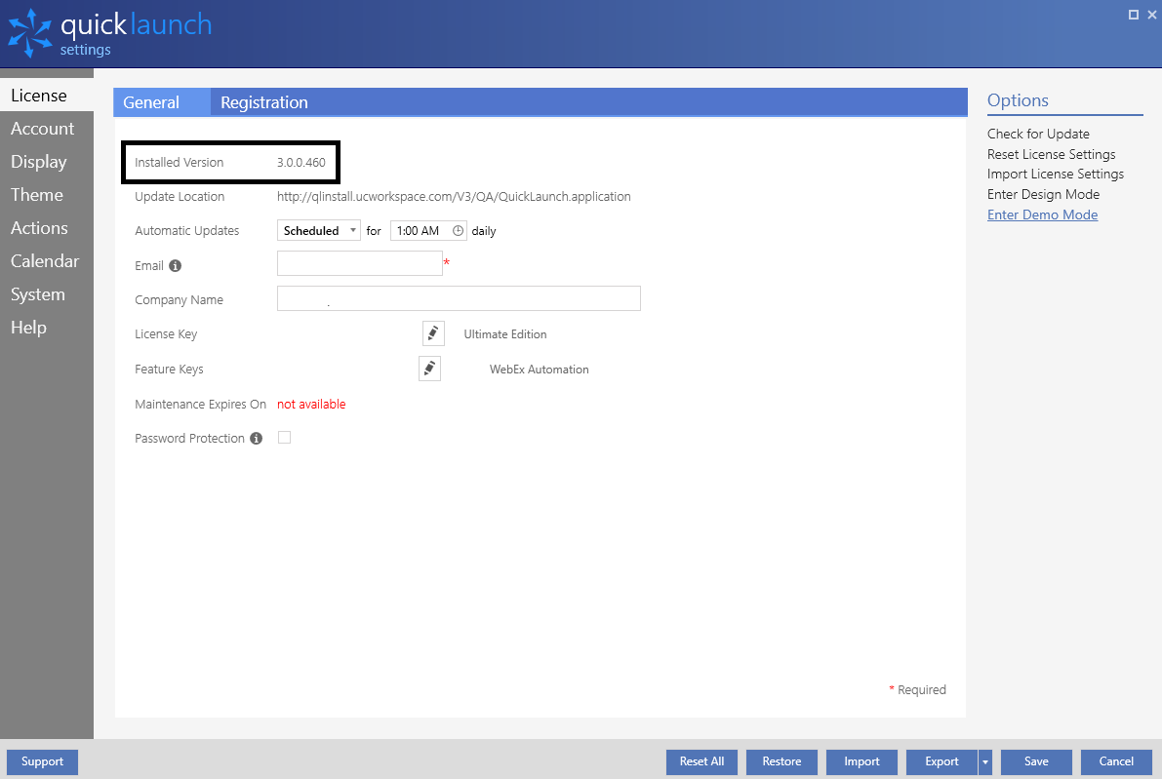
Task: Click the info icon beside Email
Action: (174, 264)
